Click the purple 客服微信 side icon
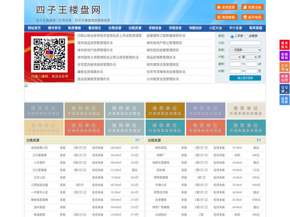290x217 pixels. tap(284, 56)
